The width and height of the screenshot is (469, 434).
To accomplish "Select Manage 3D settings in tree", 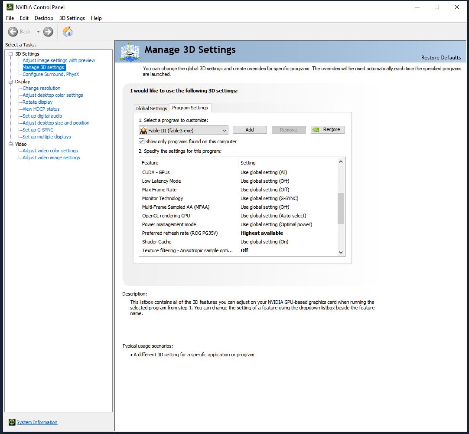I will point(44,67).
